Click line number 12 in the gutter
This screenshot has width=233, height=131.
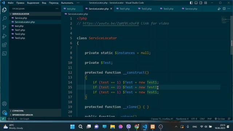click(70, 72)
